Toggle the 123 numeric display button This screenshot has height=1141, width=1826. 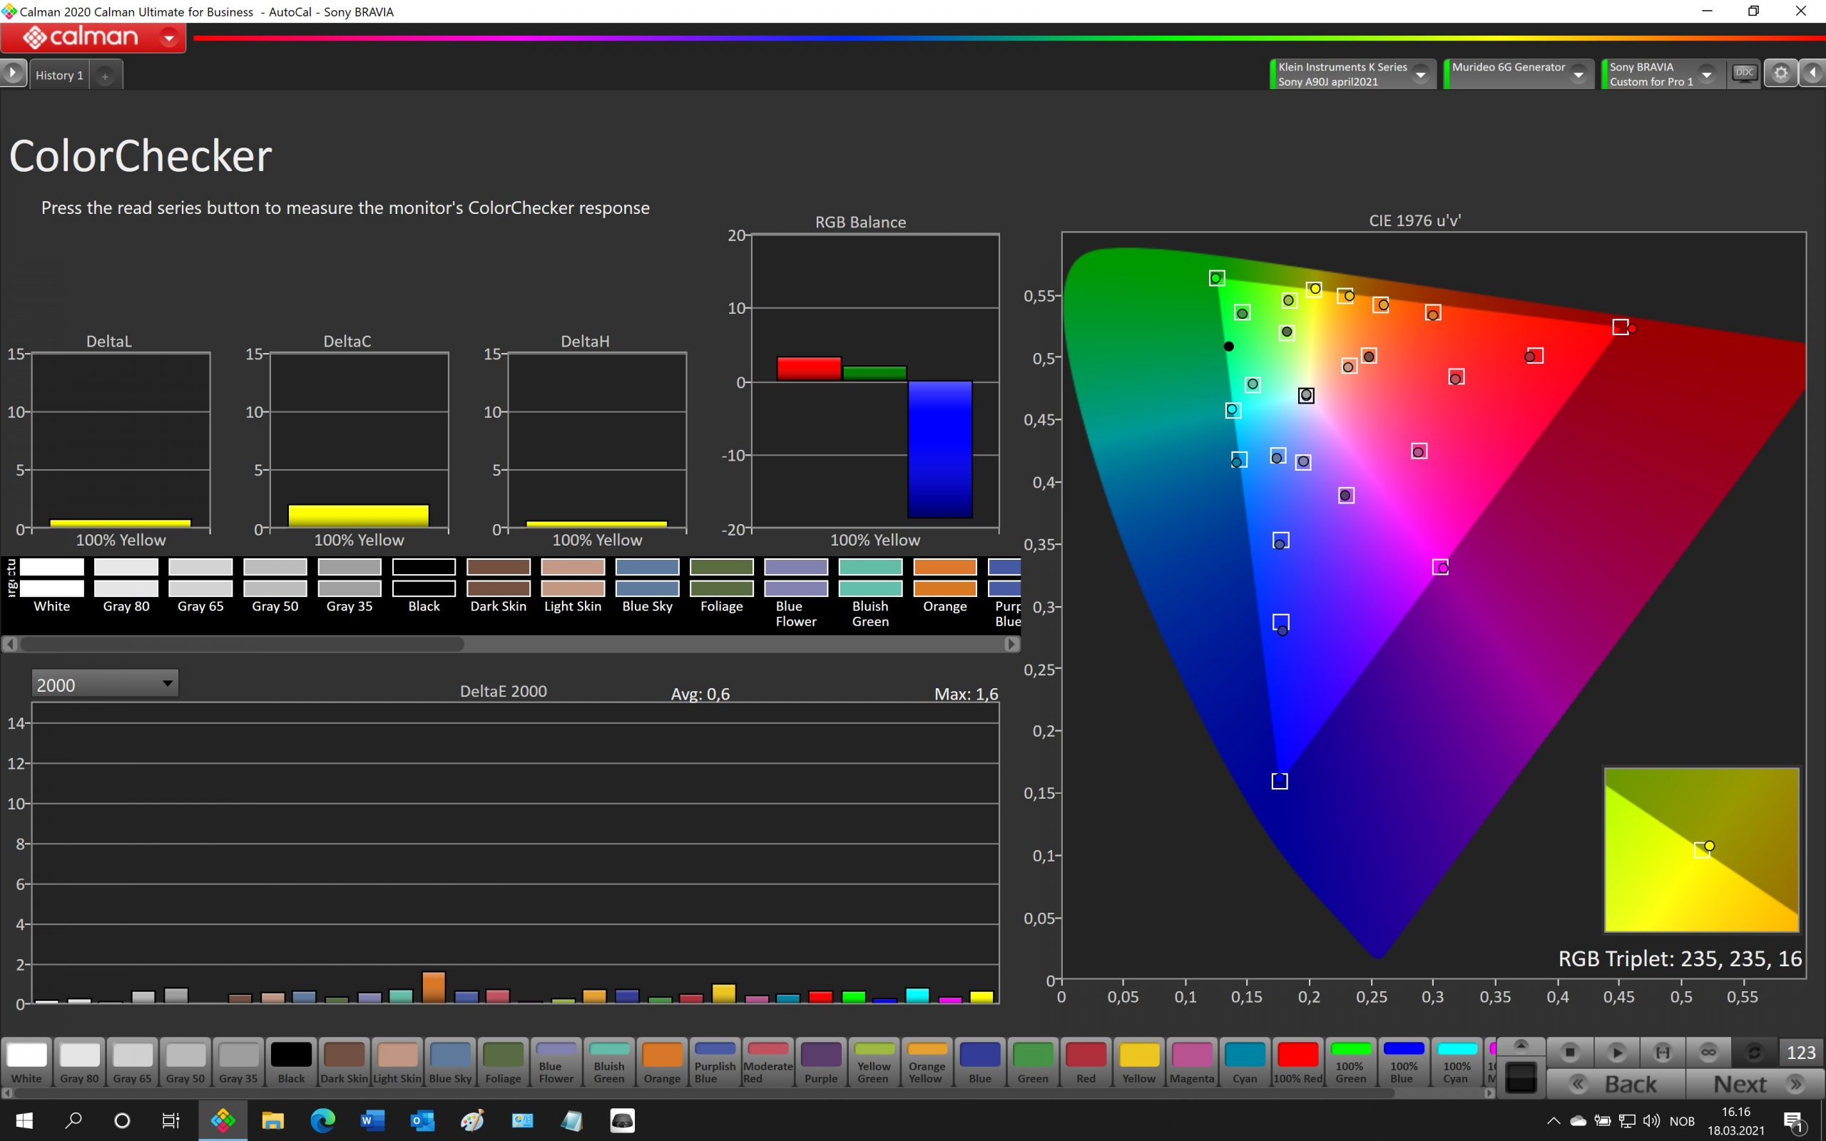tap(1800, 1052)
